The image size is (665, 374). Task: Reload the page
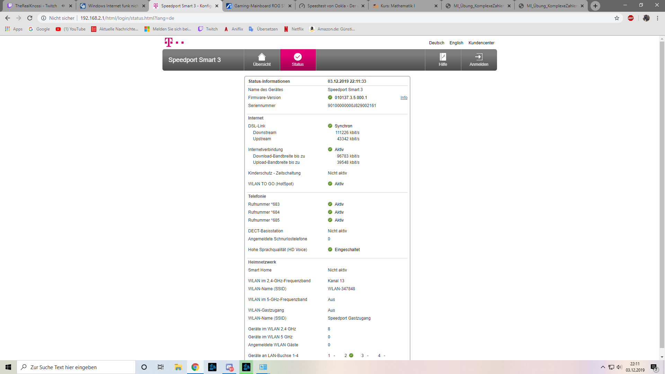tap(30, 18)
